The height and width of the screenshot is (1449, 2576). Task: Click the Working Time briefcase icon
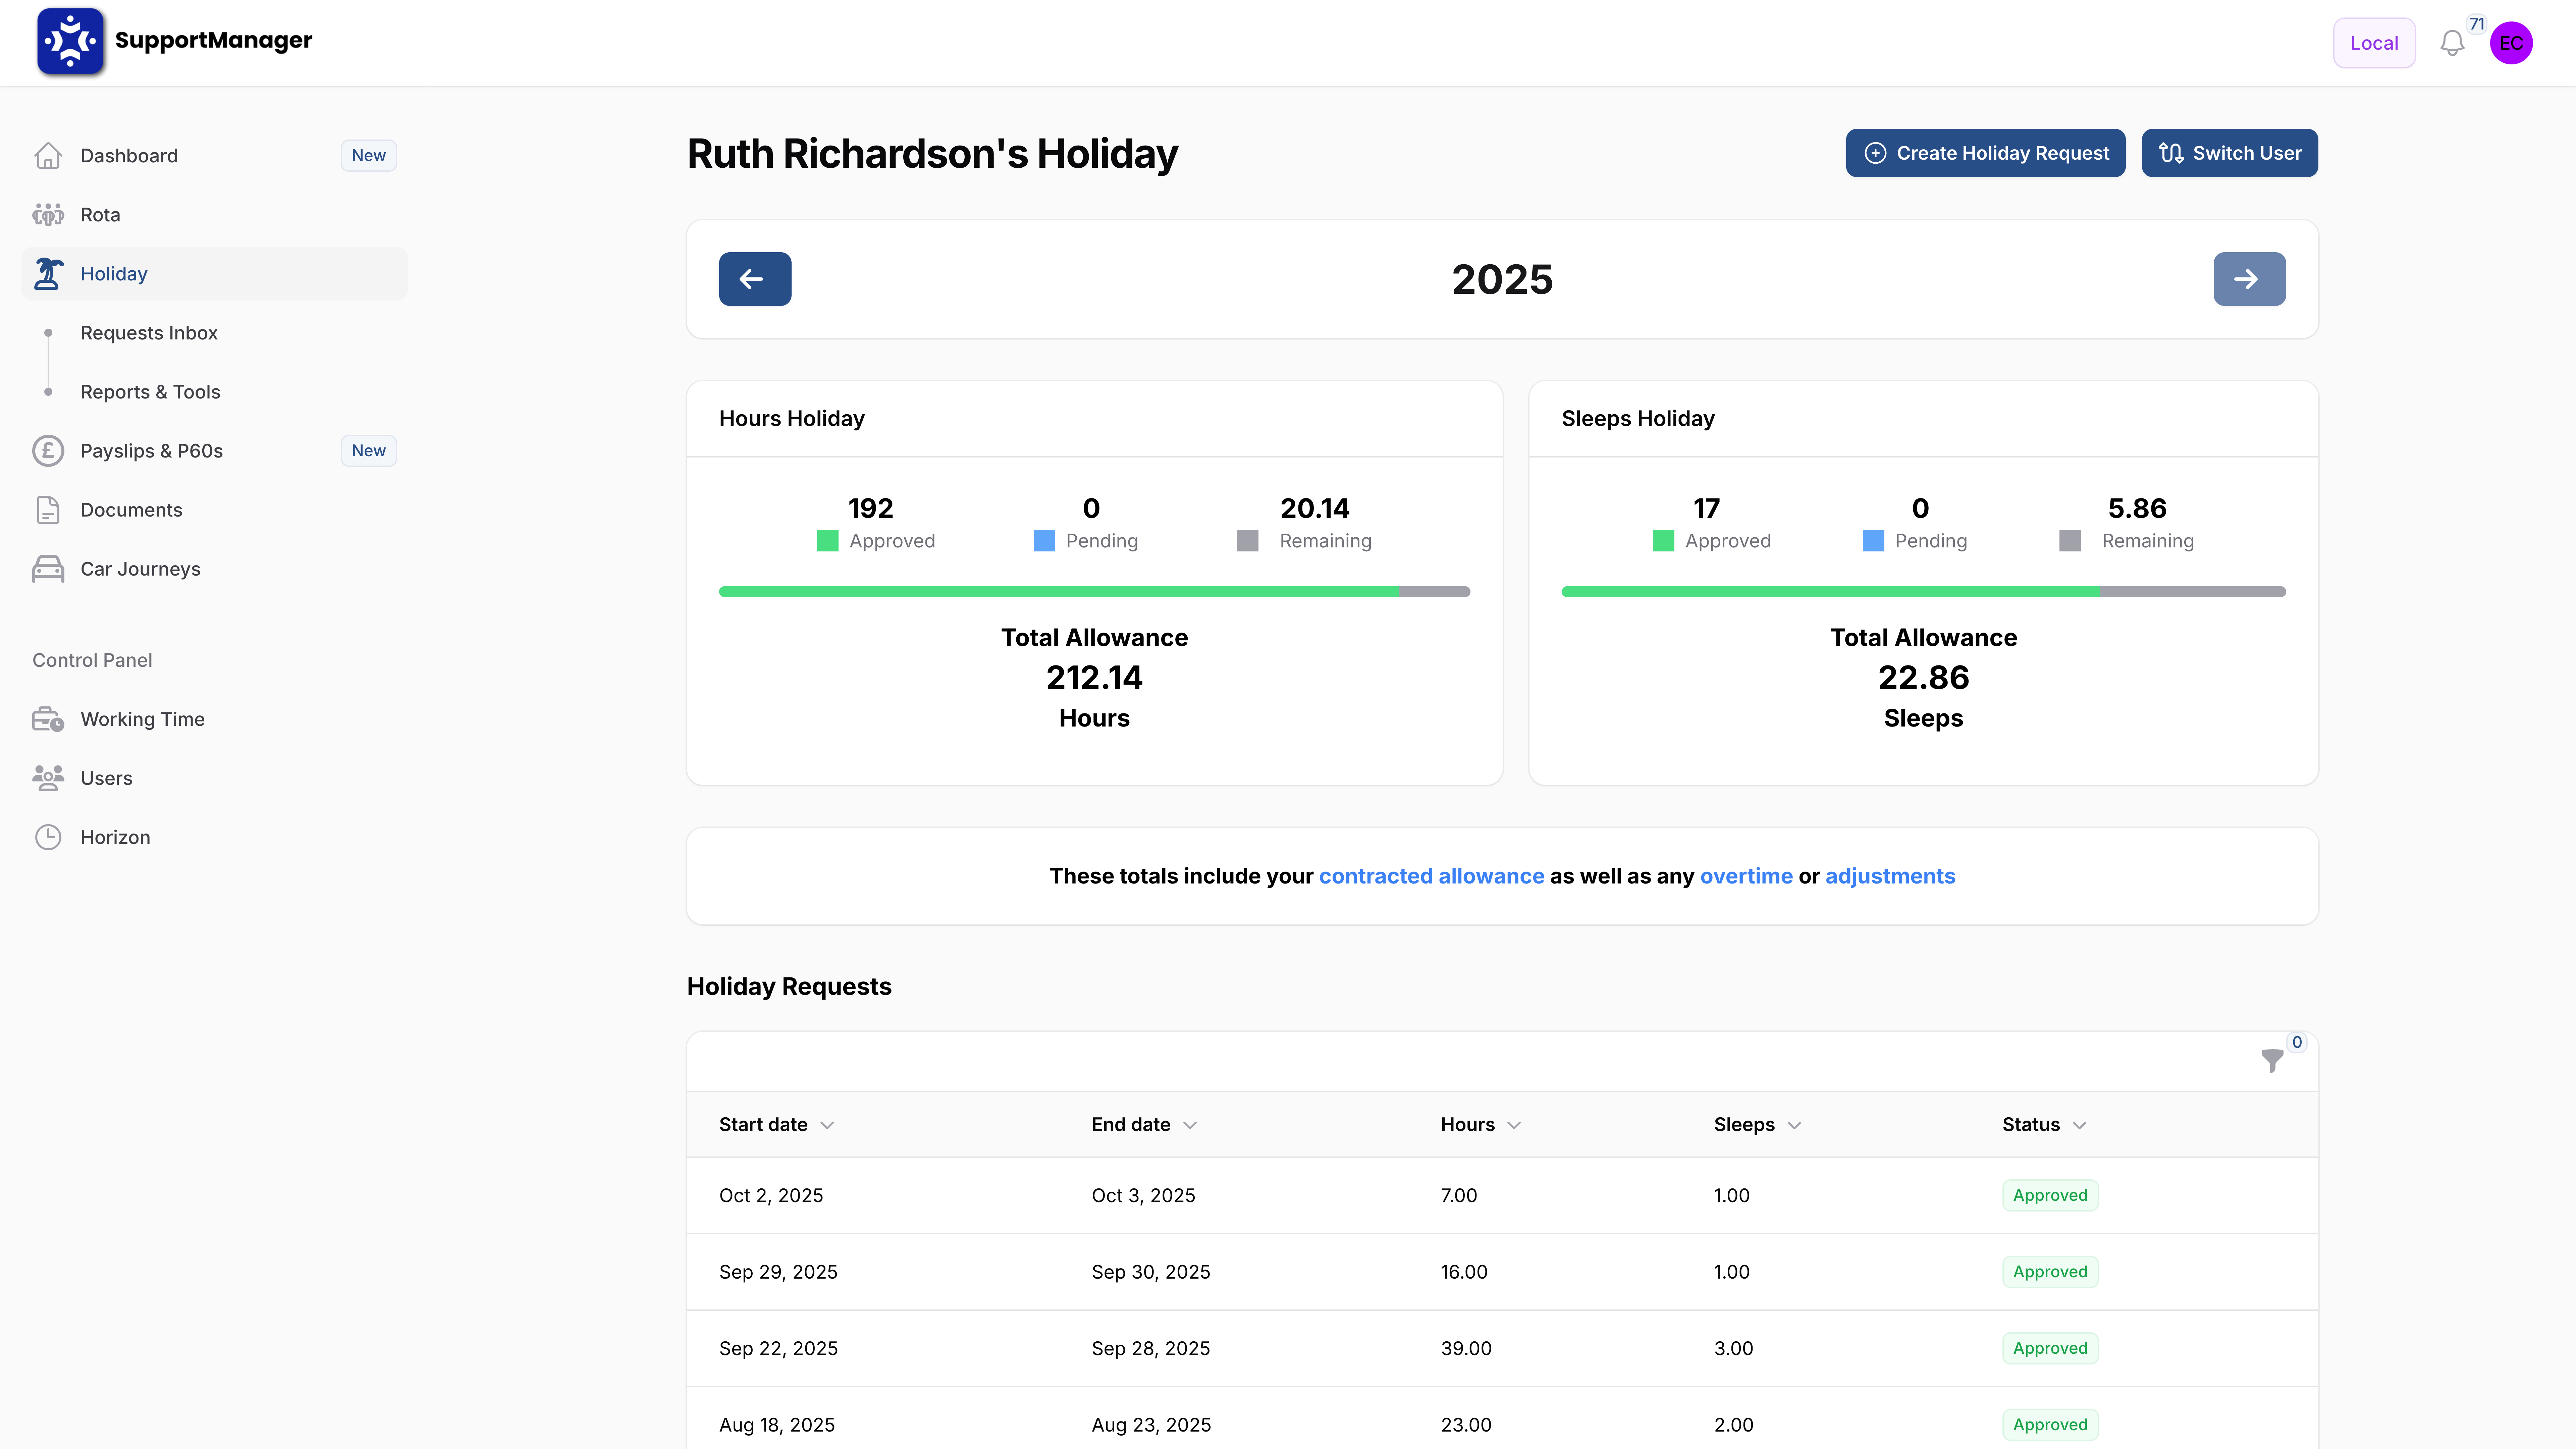tap(48, 719)
